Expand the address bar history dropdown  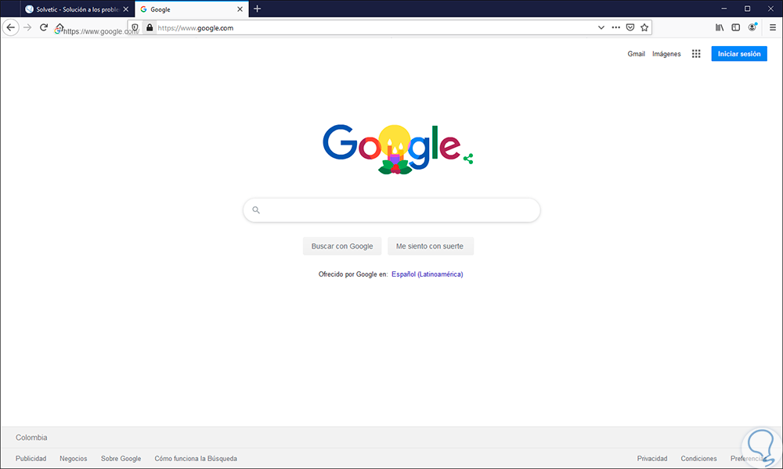pos(601,27)
